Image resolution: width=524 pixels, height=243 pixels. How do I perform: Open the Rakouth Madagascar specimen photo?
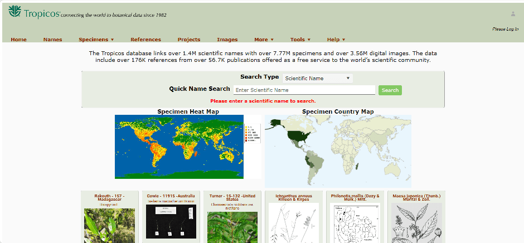pos(109,225)
